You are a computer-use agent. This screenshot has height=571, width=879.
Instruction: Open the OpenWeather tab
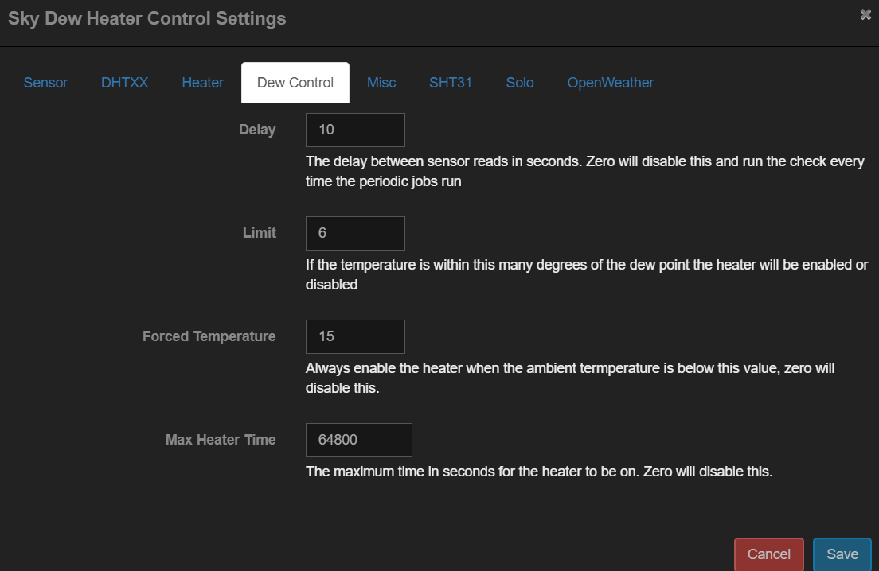[610, 83]
